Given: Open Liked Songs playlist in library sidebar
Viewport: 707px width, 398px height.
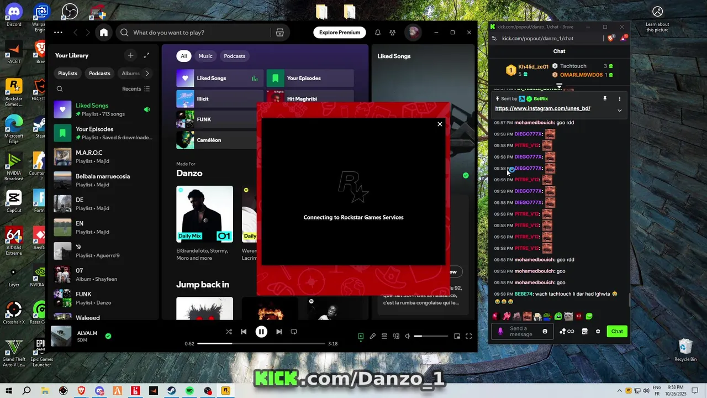Looking at the screenshot, I should coord(104,109).
